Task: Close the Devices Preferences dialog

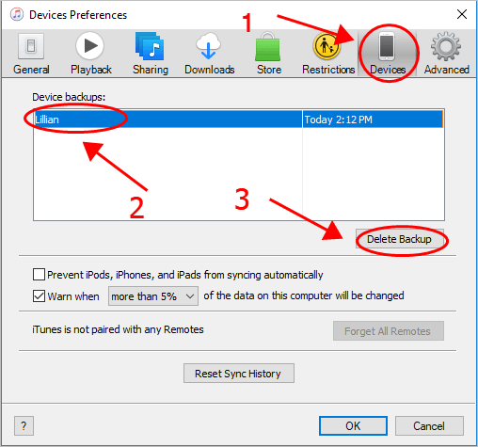Action: pos(462,14)
